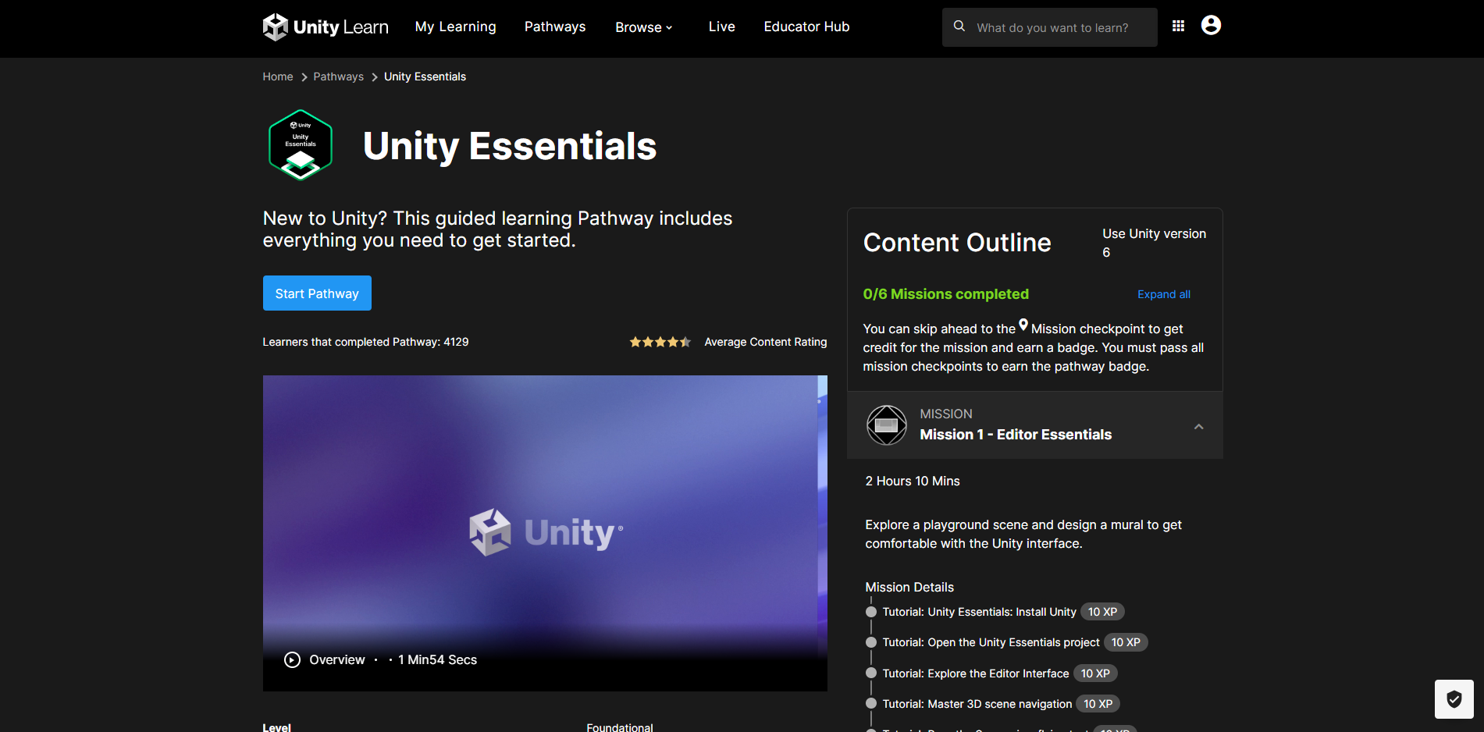Click the '0/6 Missions completed' text
This screenshot has height=732, width=1484.
click(946, 294)
